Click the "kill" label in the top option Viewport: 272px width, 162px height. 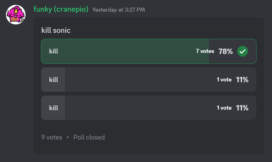point(54,51)
